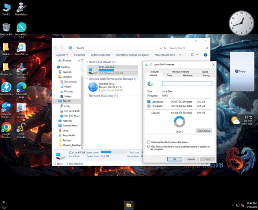
Task: Switch to the Tools tab
Action: tap(170, 75)
